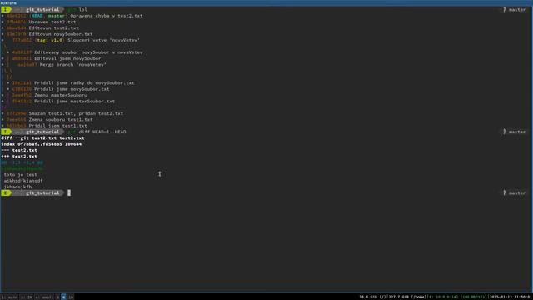Screen dimensions: 533x300
Task: Select the workspace 4 tab in status bar
Action: pos(44,297)
